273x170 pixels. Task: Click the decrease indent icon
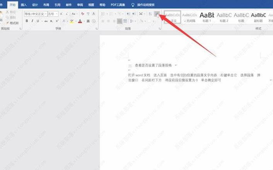point(128,14)
